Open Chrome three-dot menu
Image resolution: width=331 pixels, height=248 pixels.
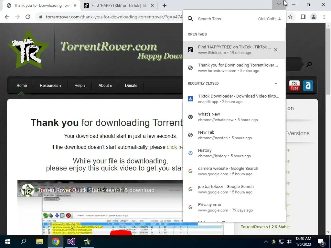click(324, 17)
